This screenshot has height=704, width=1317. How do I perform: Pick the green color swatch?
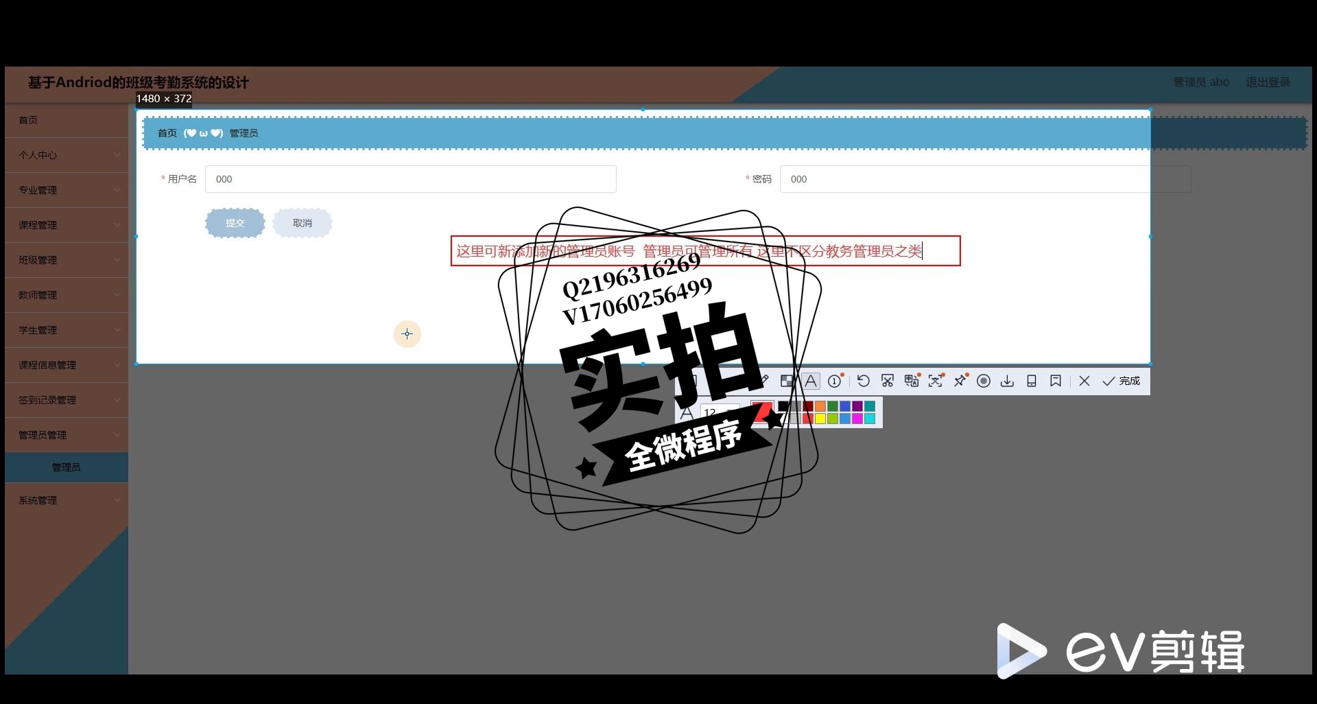[x=833, y=406]
